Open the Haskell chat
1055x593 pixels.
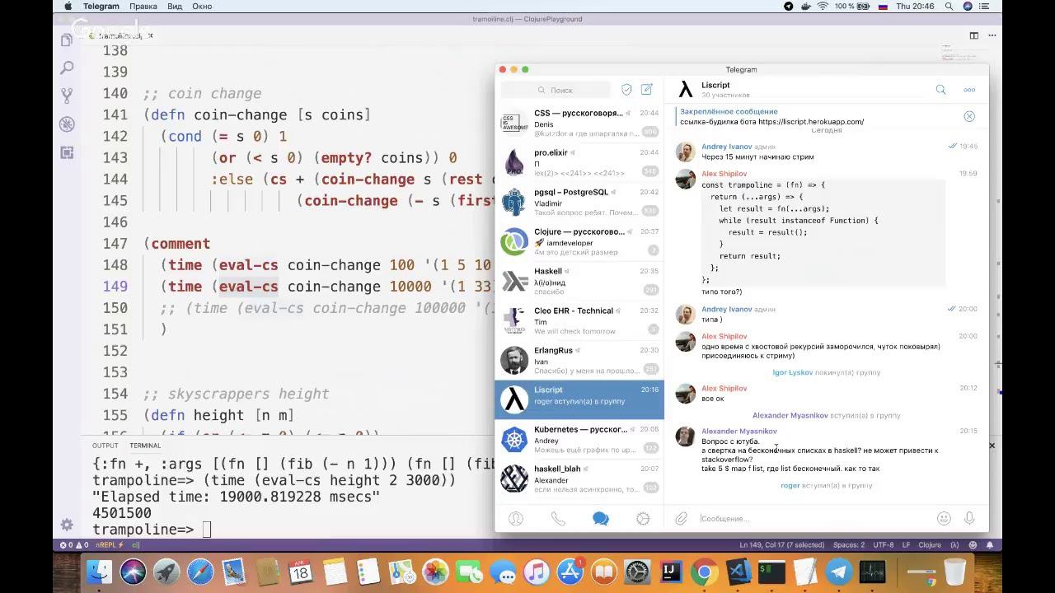(579, 281)
